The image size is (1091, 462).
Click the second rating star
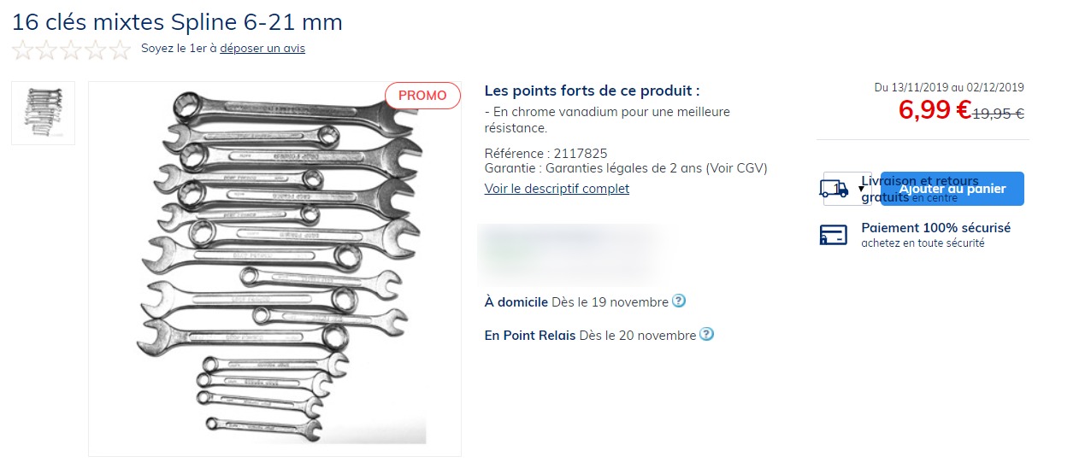point(47,50)
